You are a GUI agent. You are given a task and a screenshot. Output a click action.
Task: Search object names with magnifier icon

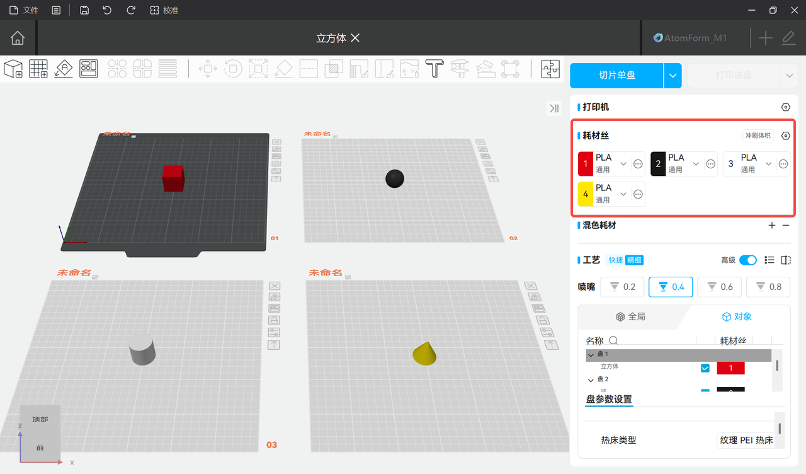point(613,341)
